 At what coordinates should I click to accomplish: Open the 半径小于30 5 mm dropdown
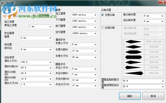[84, 69]
